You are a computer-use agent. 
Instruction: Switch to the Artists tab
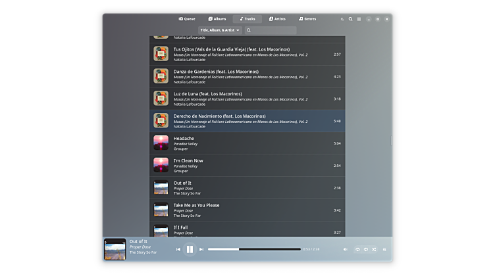point(277,19)
